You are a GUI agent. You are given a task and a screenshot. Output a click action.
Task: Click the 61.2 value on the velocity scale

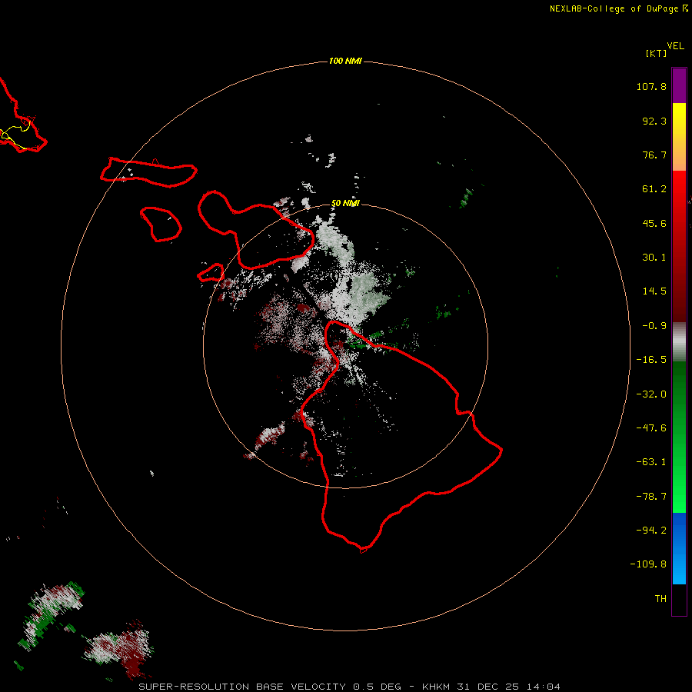(x=654, y=189)
